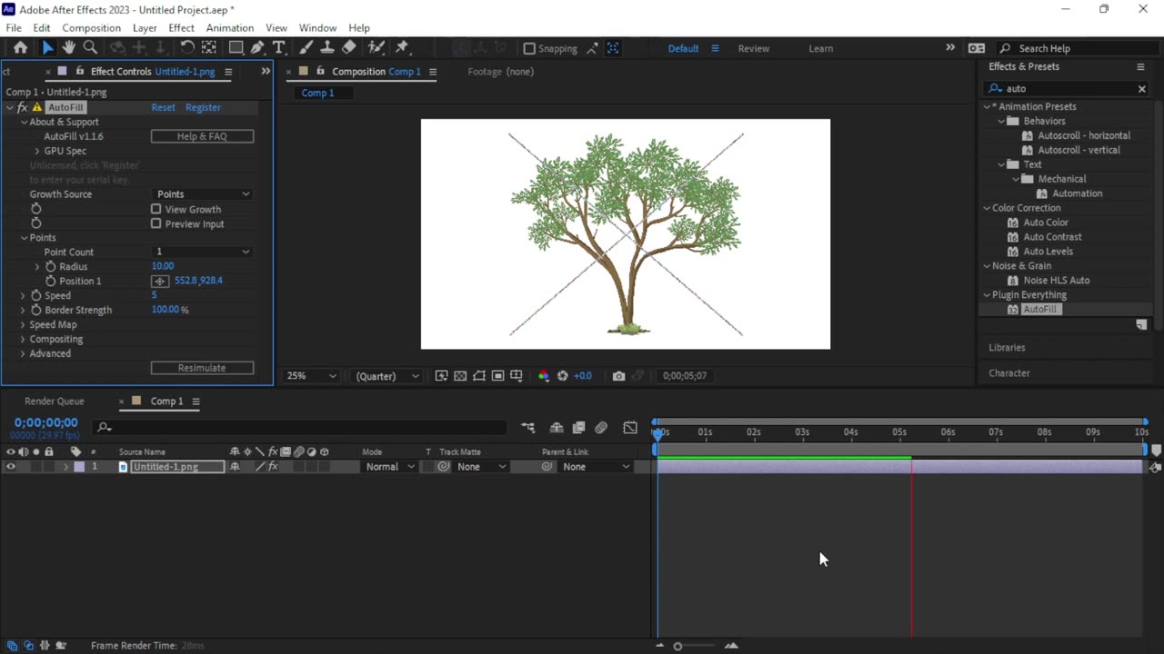The image size is (1164, 654).
Task: Select the Brush tool
Action: tap(306, 48)
